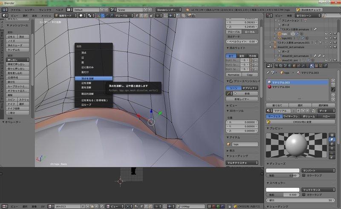Open the viewport shading dropdown

tap(82, 16)
